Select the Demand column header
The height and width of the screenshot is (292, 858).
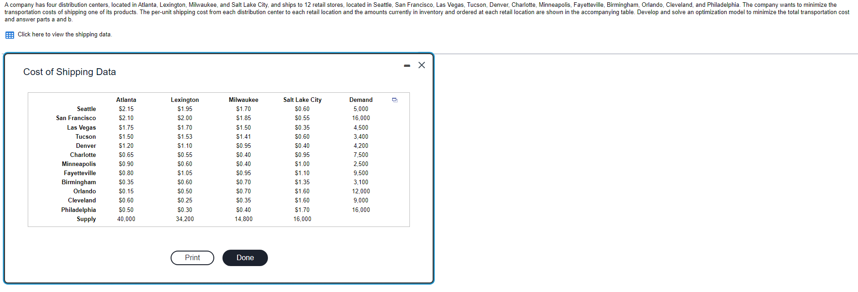point(361,100)
